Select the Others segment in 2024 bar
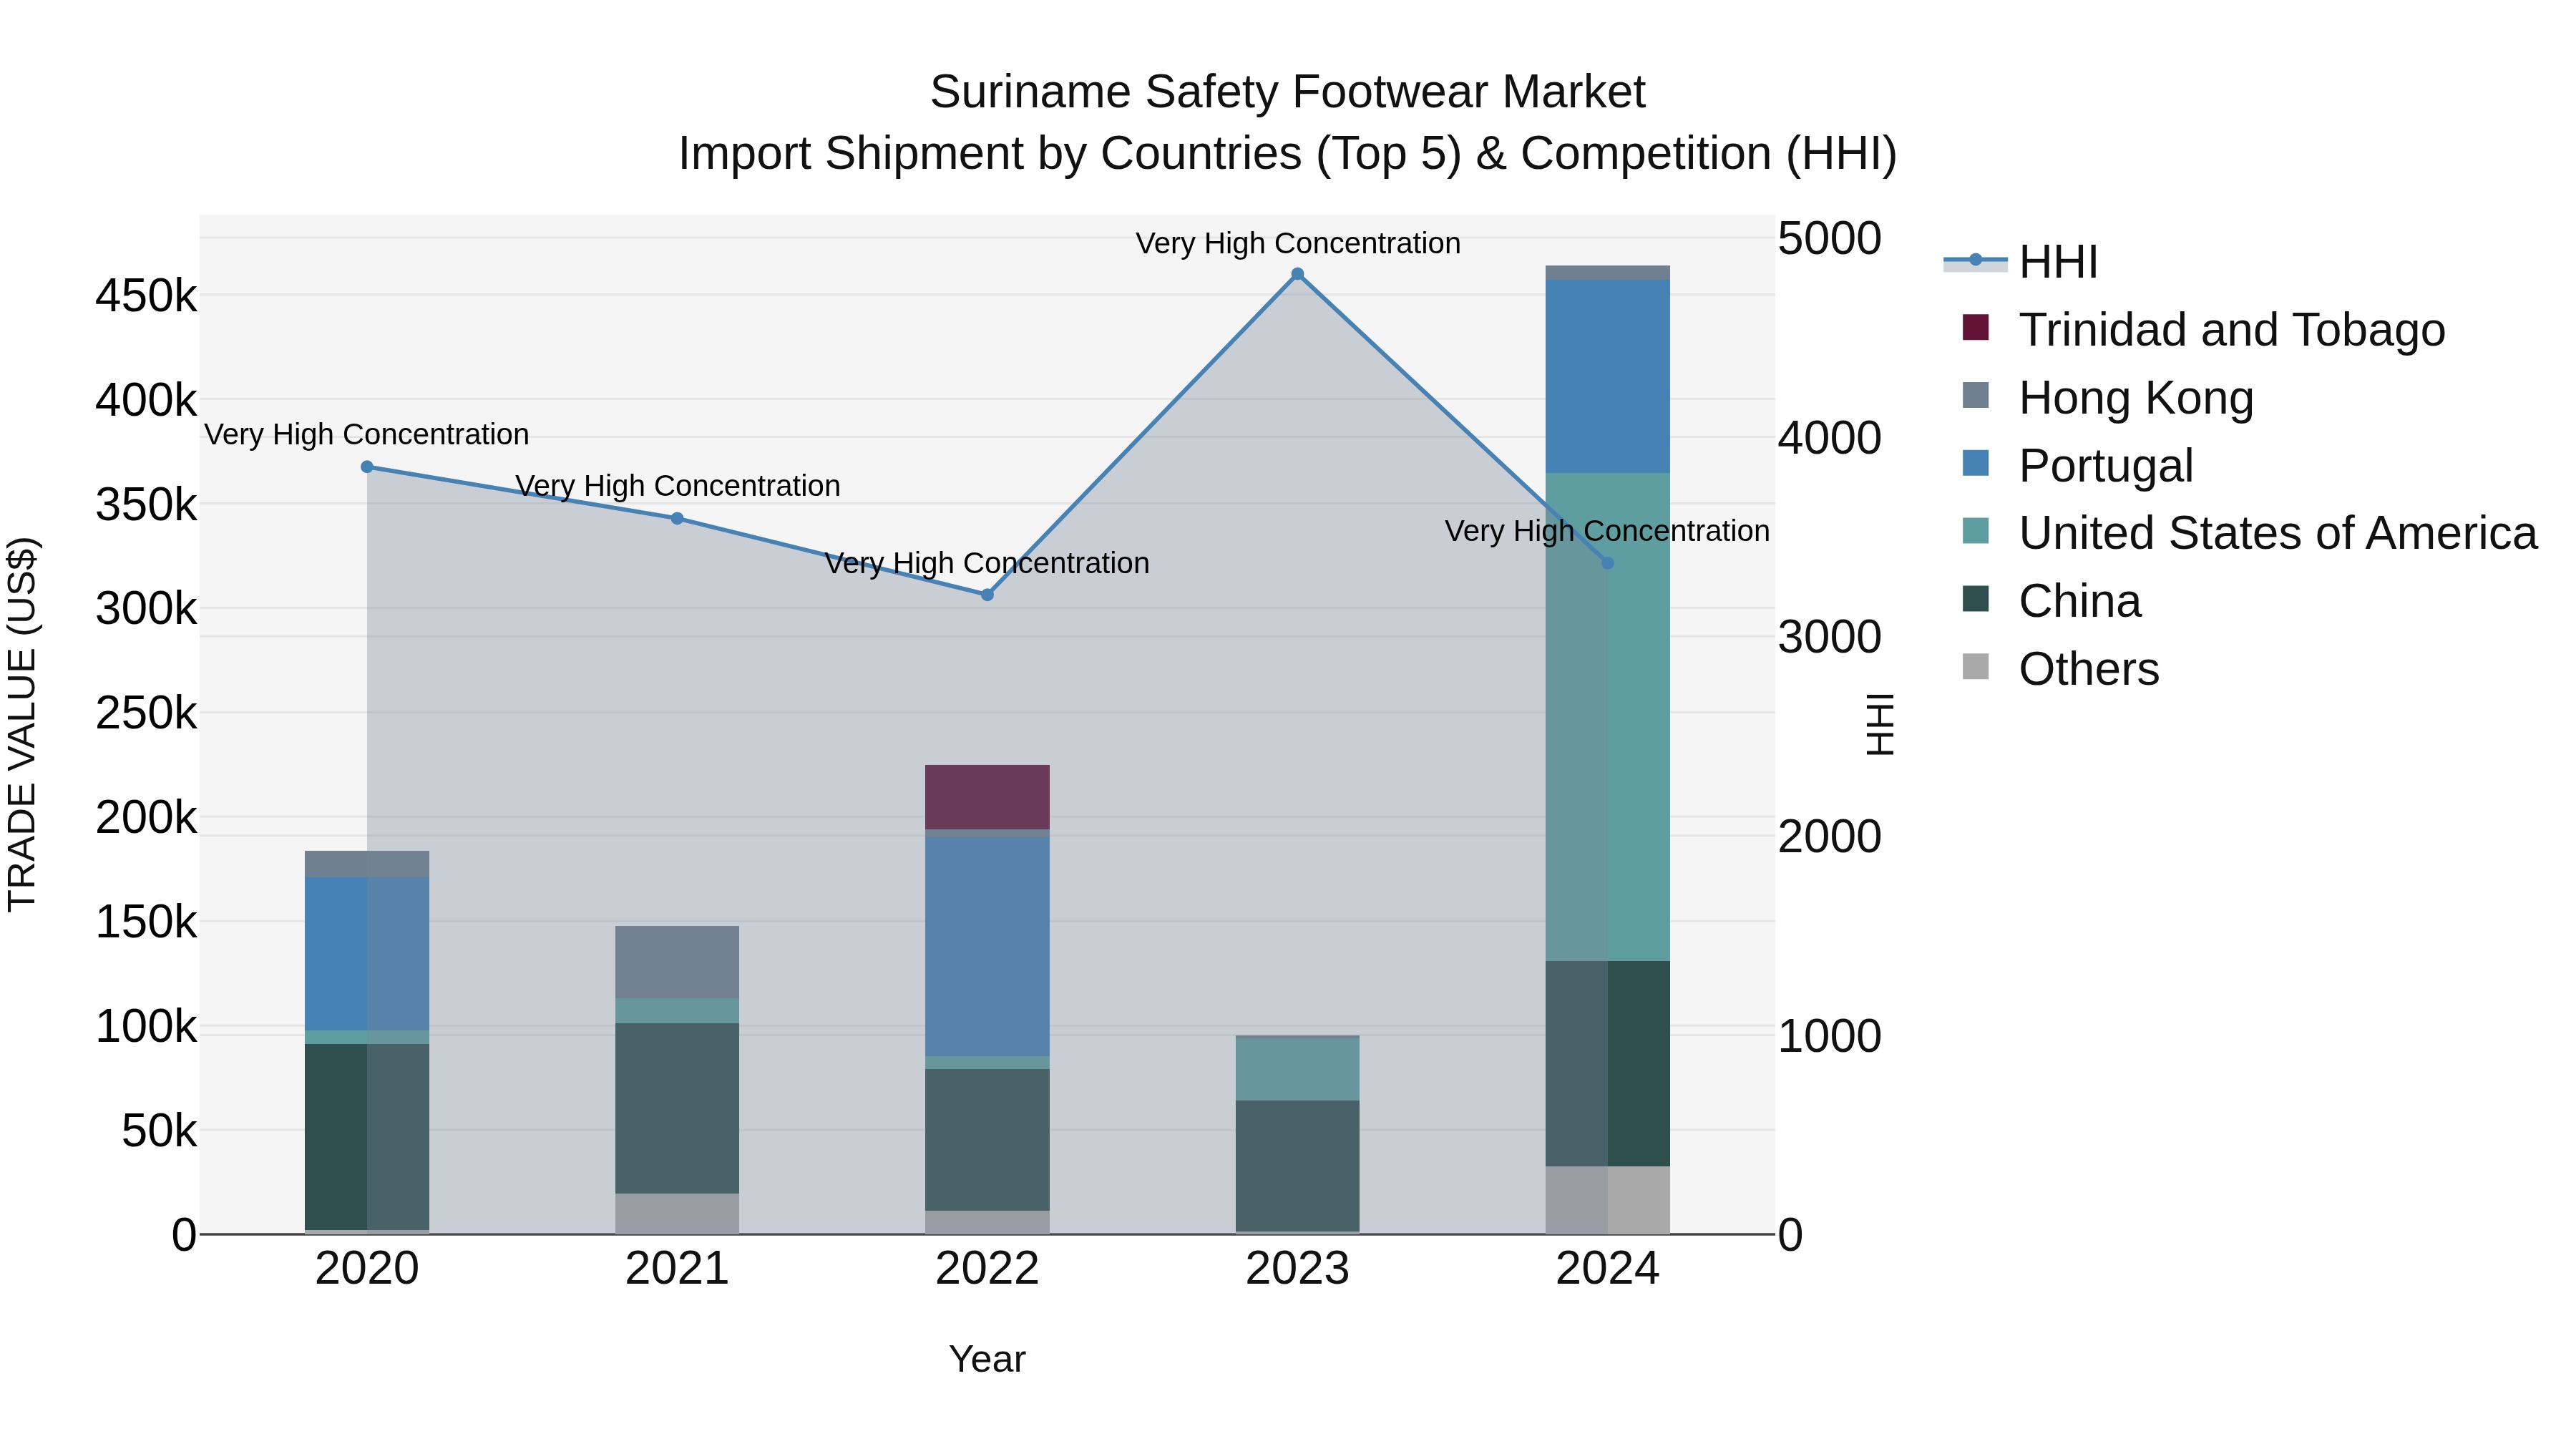Screen dimensions: 2576x1449 (x=1607, y=1200)
